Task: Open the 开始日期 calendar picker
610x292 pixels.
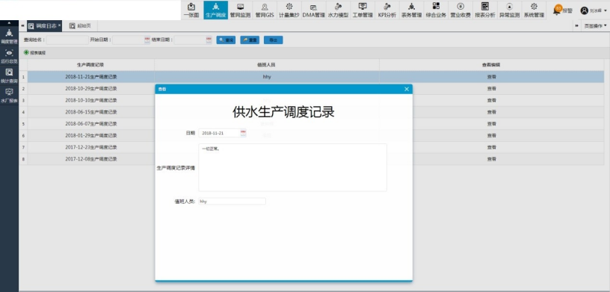Action: pos(147,40)
